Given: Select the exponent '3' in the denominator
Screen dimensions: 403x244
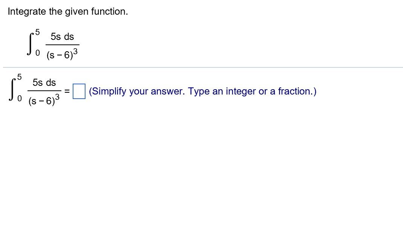Looking at the screenshot, I should click(76, 50).
